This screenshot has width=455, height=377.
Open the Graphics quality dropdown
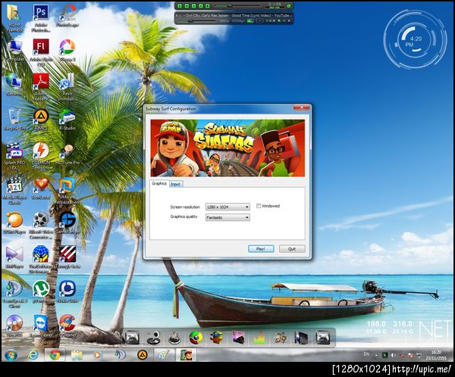(227, 217)
